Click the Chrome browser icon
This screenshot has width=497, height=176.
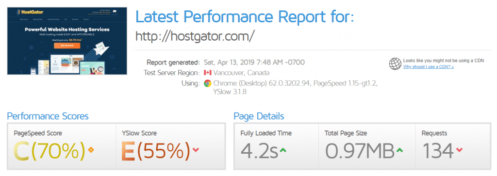pos(208,83)
